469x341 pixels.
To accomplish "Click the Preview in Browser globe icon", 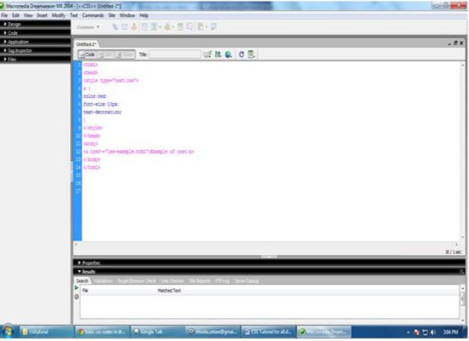I will (x=229, y=55).
